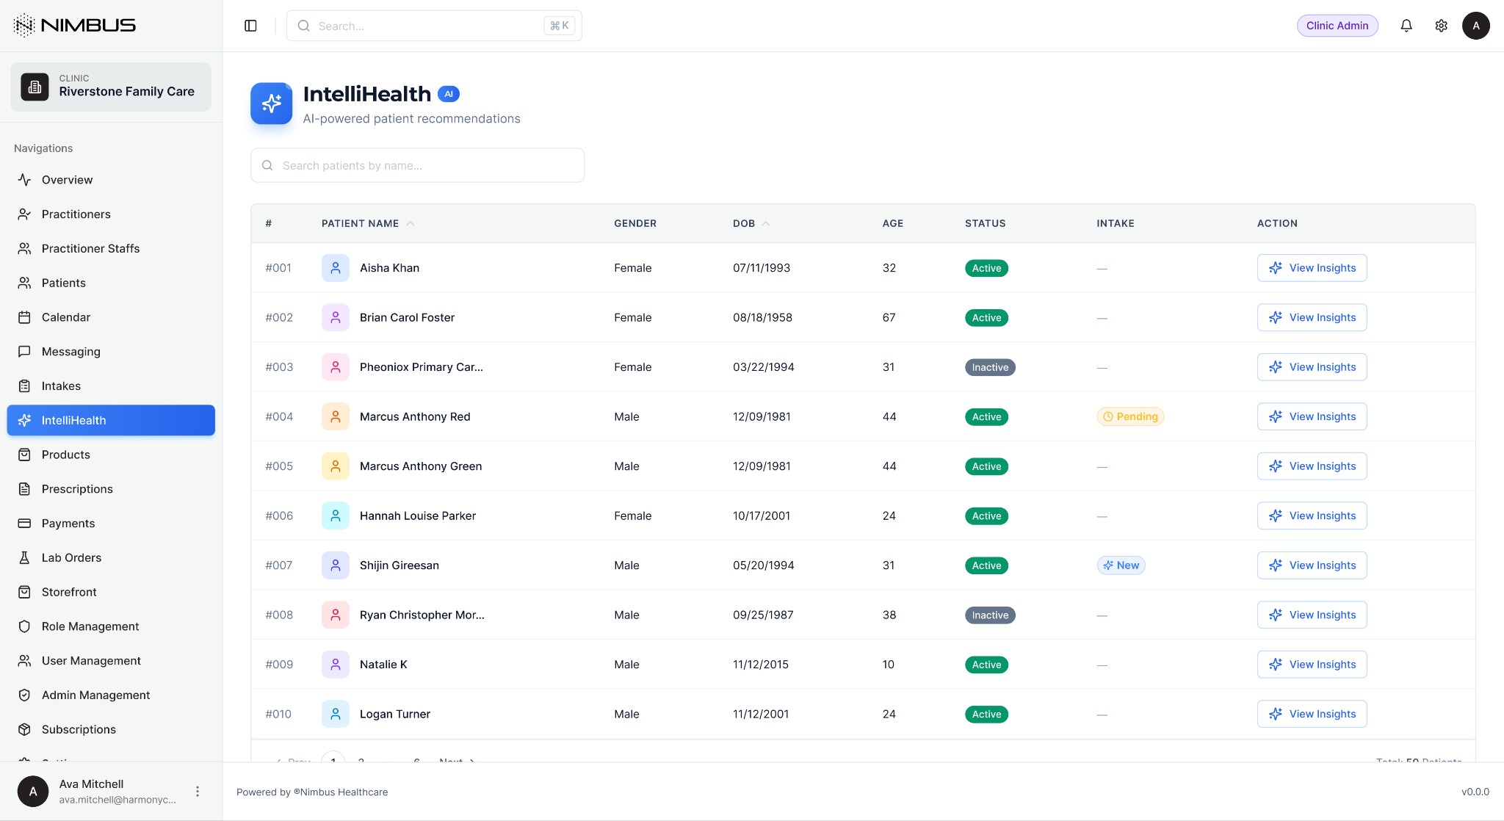Toggle the sidebar collapse control
The width and height of the screenshot is (1504, 821).
click(250, 25)
